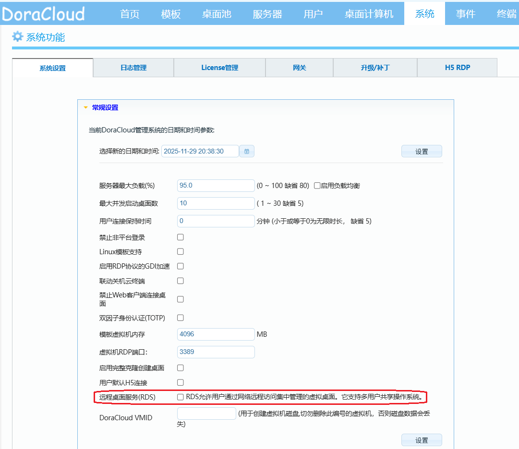The image size is (519, 449).
Task: Check the 远程桌面服务(RDS) checkbox
Action: pyautogui.click(x=181, y=397)
